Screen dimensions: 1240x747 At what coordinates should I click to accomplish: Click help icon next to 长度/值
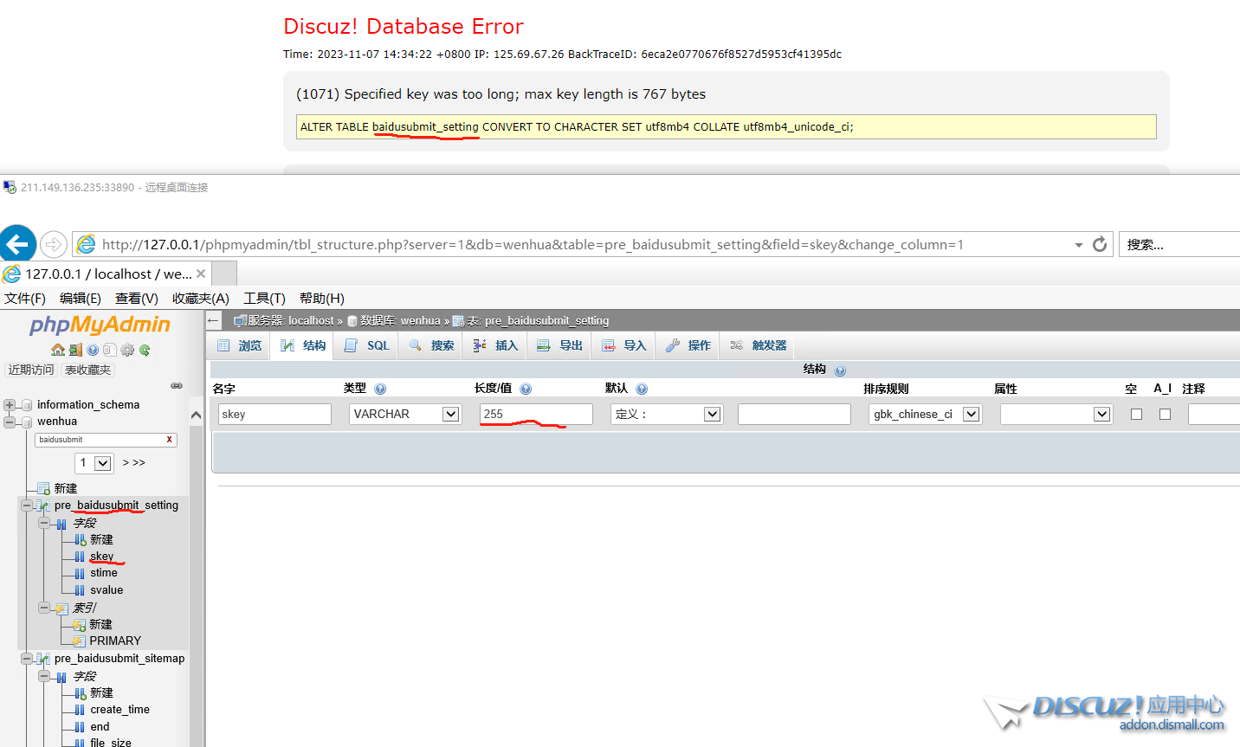(526, 389)
